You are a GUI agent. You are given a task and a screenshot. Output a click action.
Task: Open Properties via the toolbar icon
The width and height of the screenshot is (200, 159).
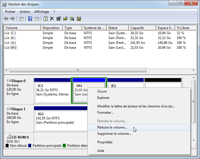pos(59,19)
